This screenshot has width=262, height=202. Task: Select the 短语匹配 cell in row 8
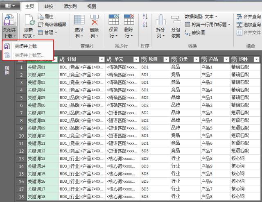click(x=245, y=120)
